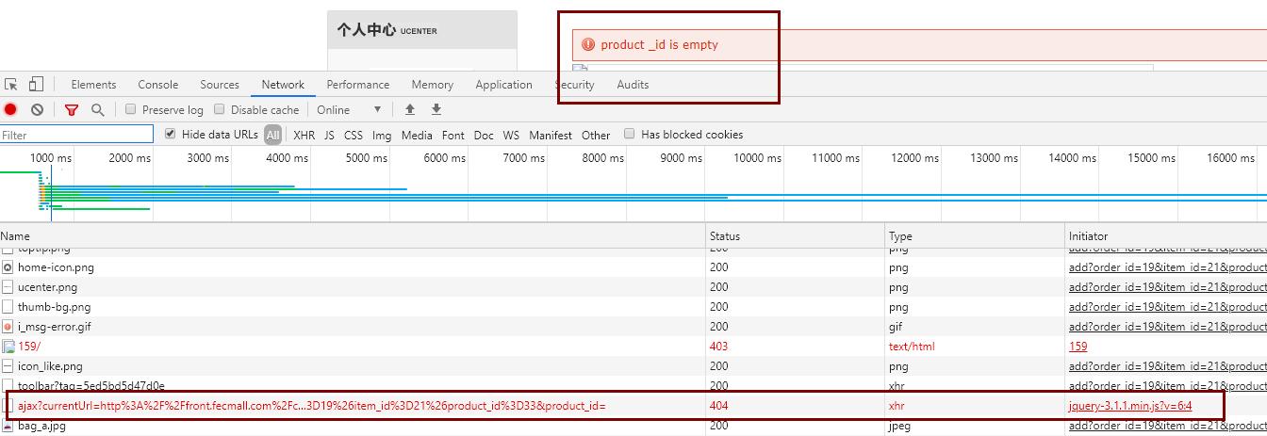Click the 10000 ms timeline overview marker

[757, 157]
